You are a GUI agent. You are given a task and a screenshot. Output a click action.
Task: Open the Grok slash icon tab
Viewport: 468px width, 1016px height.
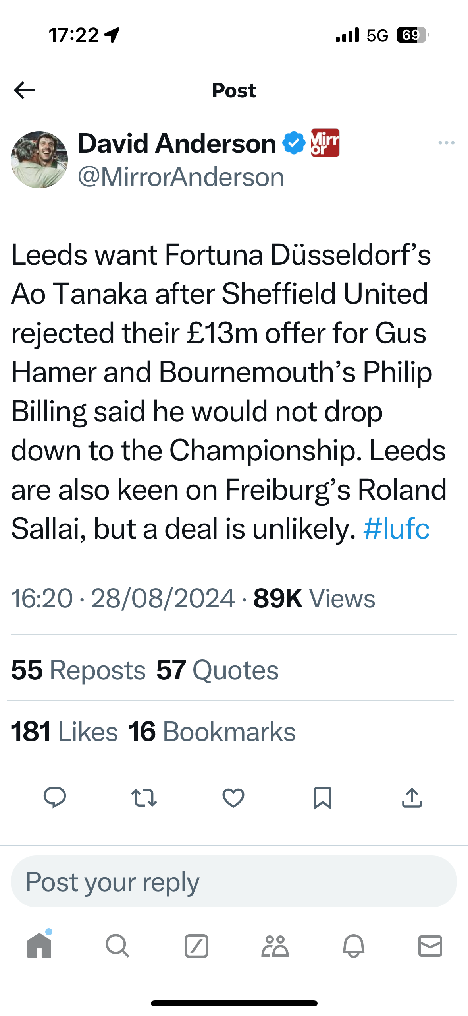coord(196,945)
